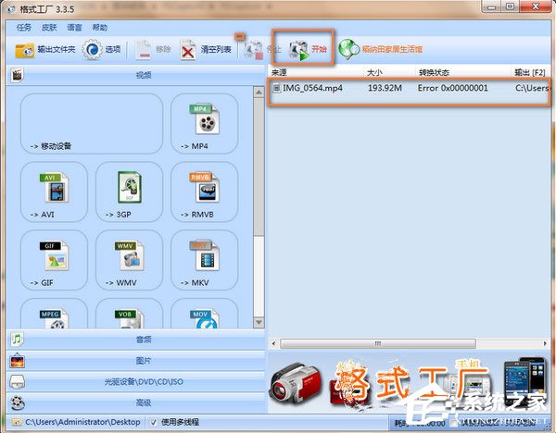
Task: Expand the 视频 (Video) category header
Action: [x=136, y=75]
